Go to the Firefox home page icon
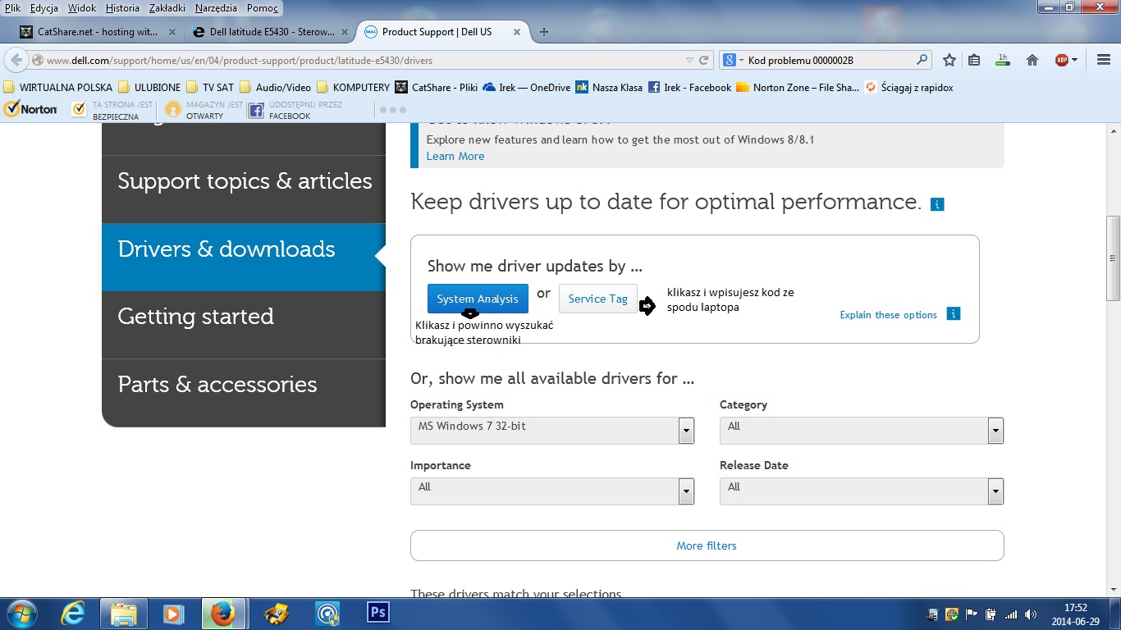The image size is (1121, 630). pos(1032,60)
